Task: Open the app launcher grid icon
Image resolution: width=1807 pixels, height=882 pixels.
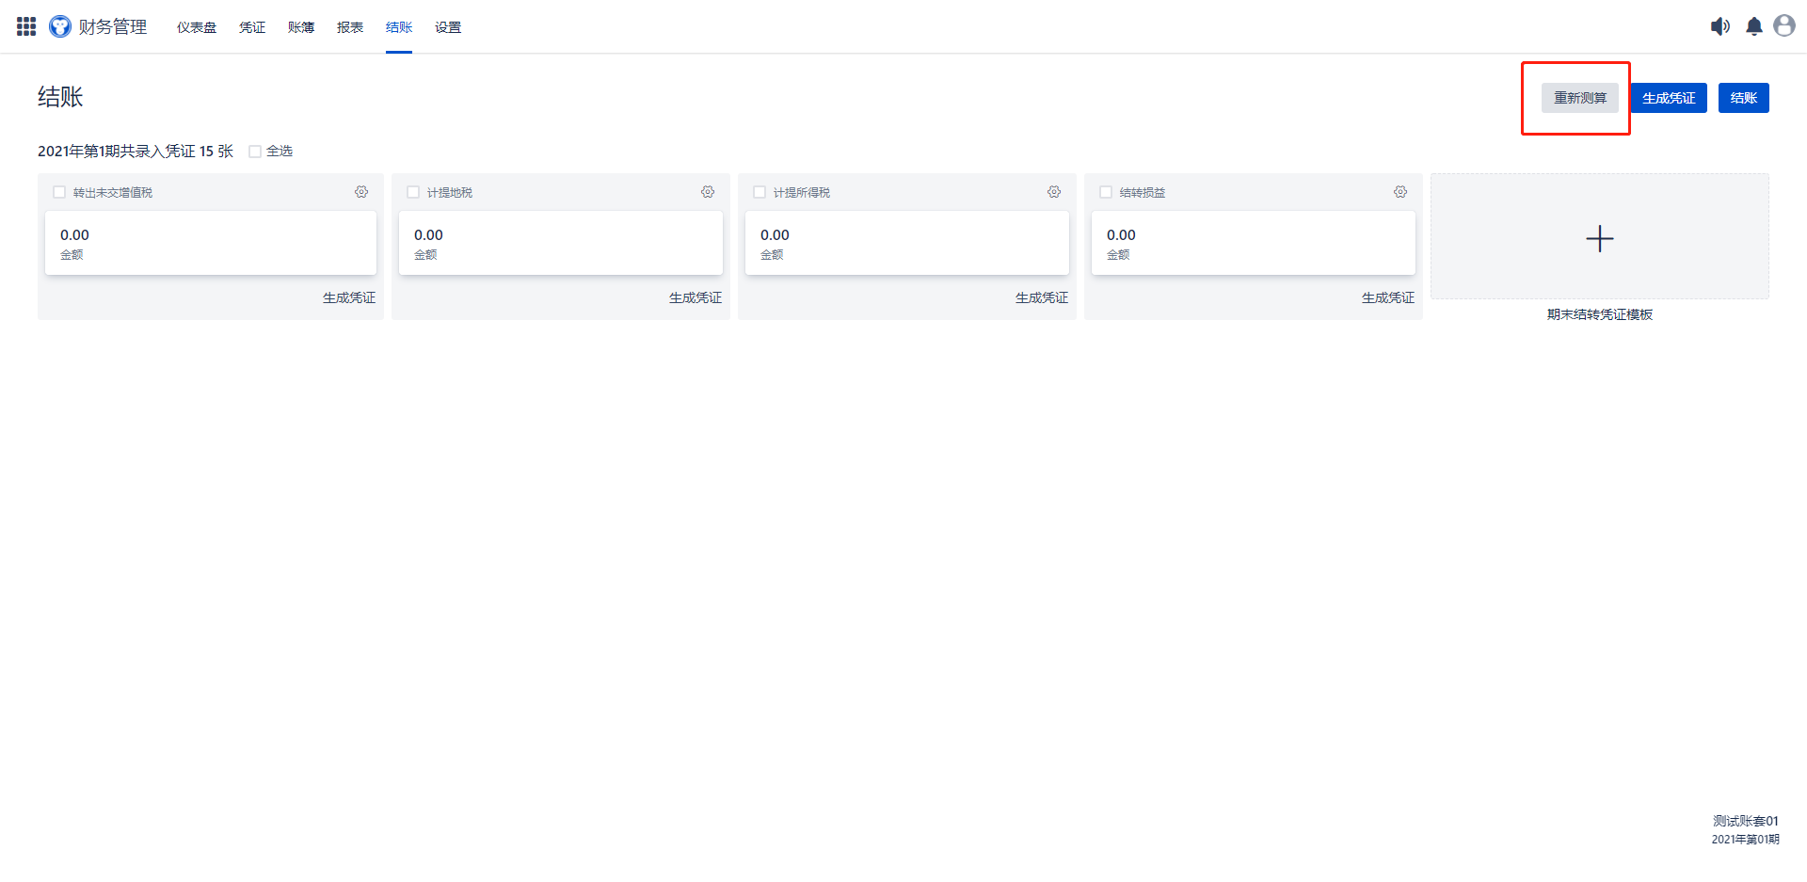Action: [26, 26]
